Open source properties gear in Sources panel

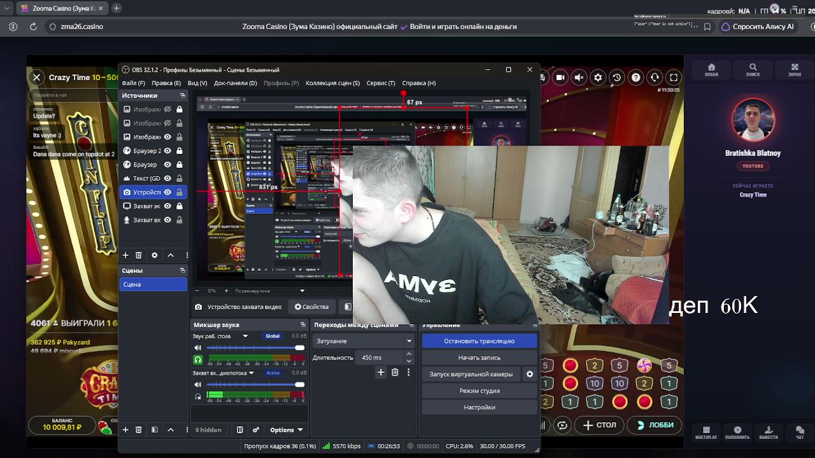(x=154, y=255)
